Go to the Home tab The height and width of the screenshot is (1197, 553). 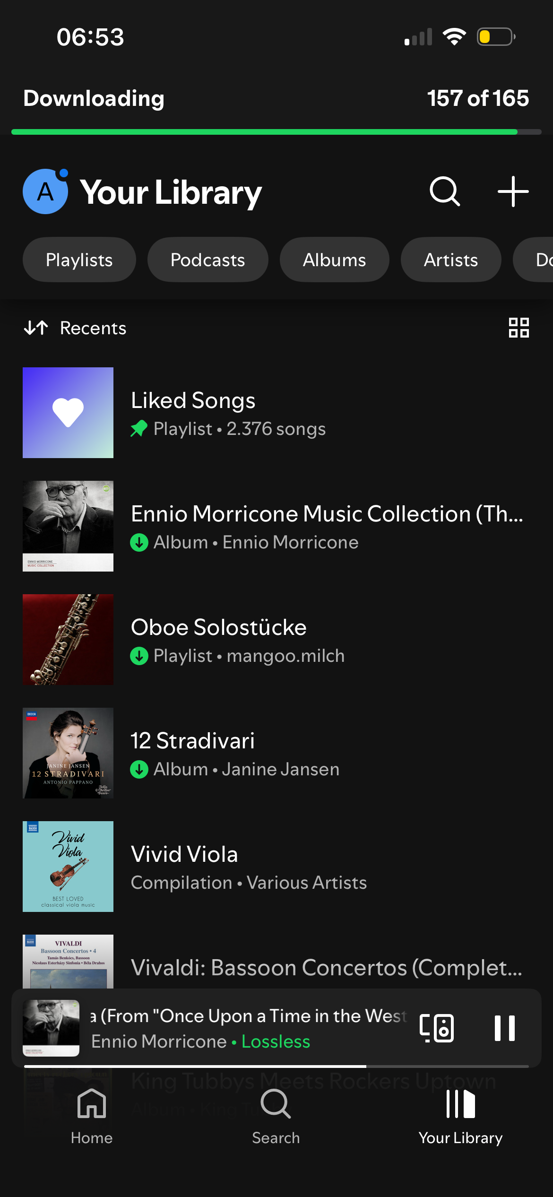[92, 1116]
